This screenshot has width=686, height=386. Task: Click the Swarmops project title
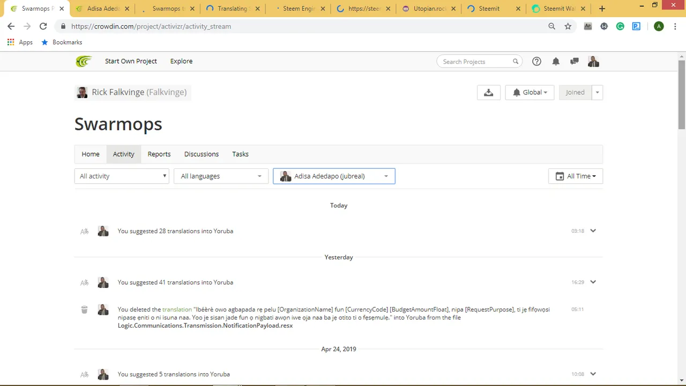[118, 124]
